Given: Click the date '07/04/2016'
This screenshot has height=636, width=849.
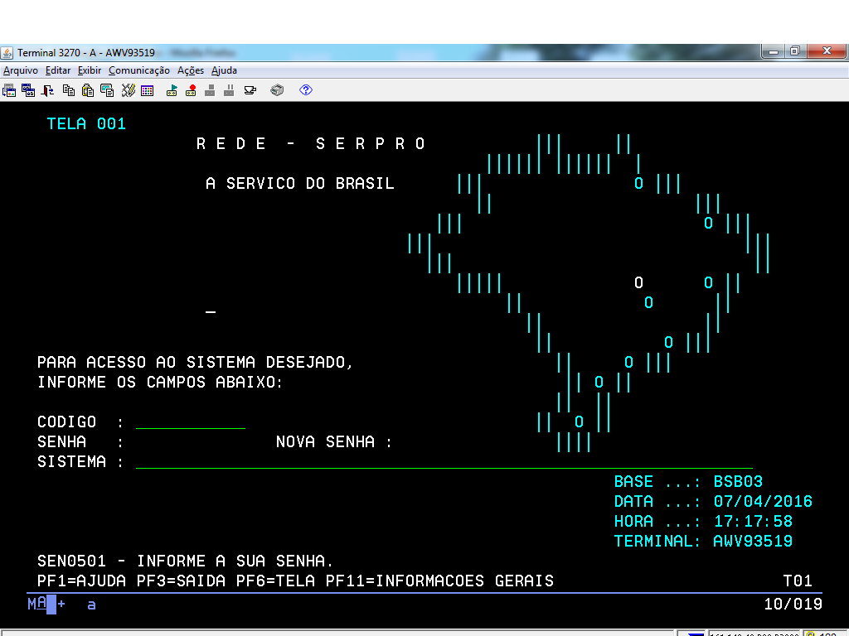Looking at the screenshot, I should [x=763, y=501].
